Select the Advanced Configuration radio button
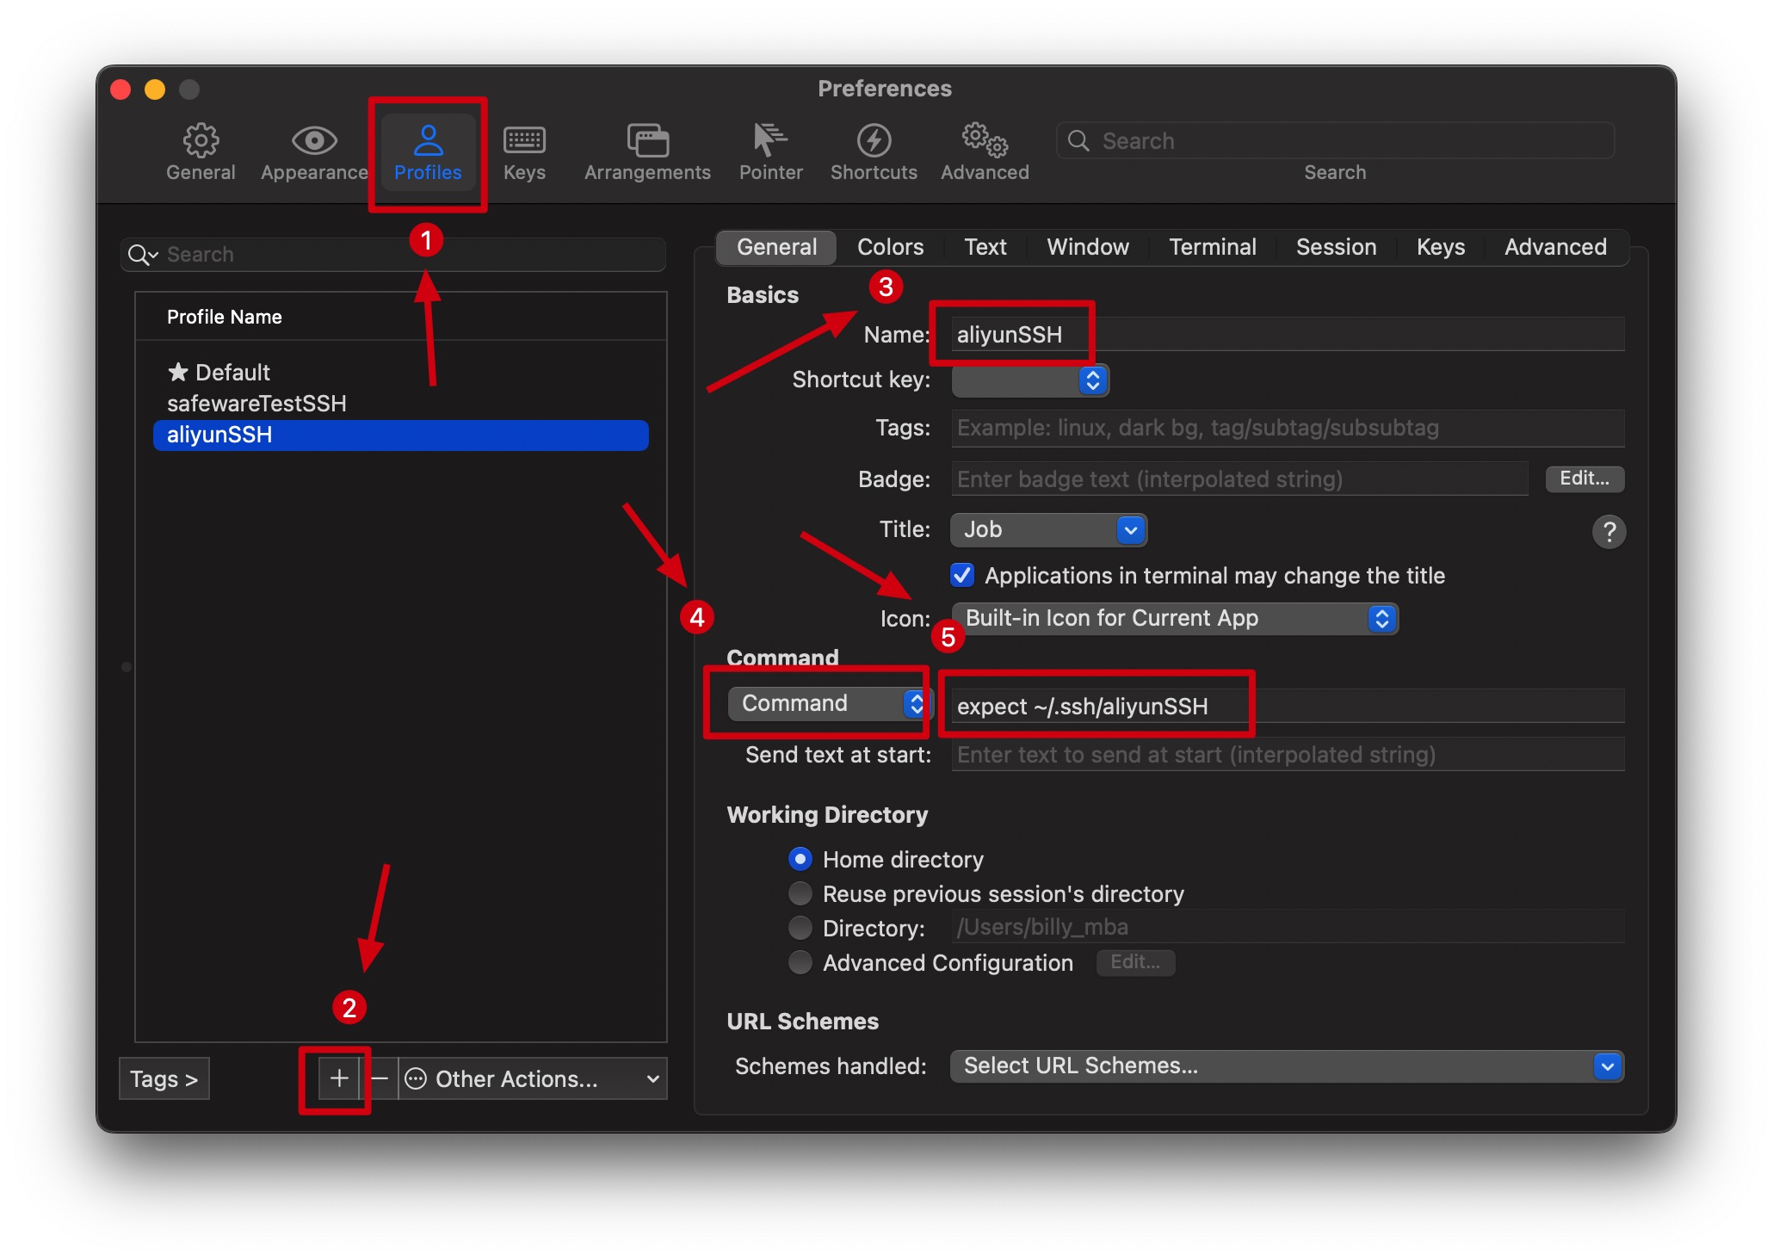Screen dimensions: 1773x1260 tap(800, 962)
